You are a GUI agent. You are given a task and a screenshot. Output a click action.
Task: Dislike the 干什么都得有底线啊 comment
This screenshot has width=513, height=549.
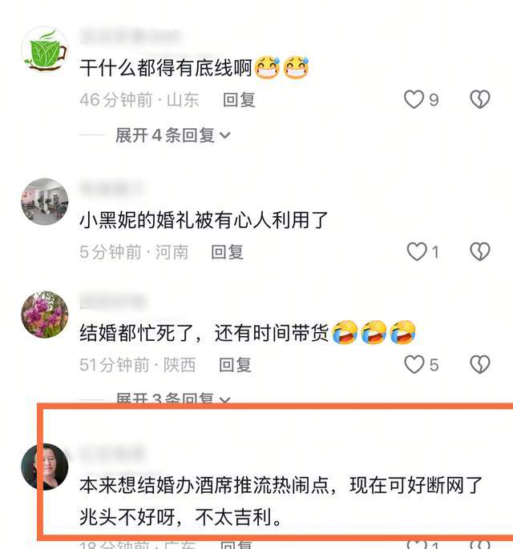click(x=479, y=99)
